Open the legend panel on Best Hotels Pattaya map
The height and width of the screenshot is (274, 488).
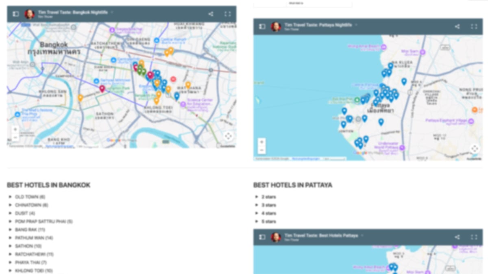click(262, 237)
